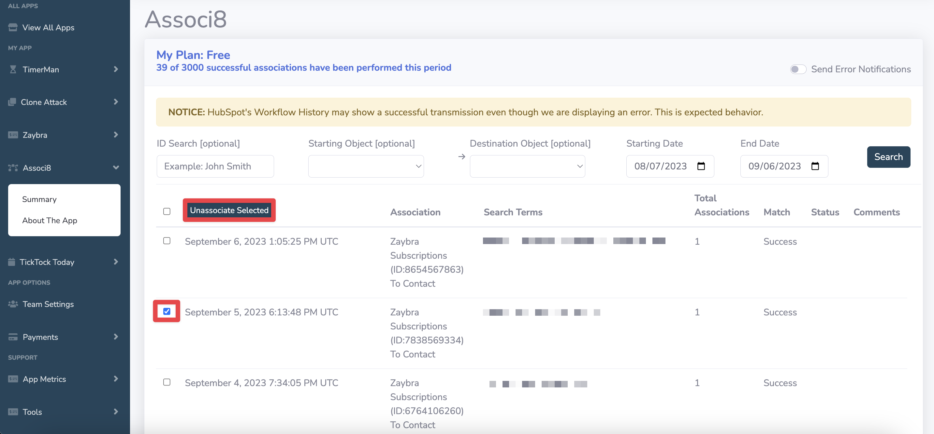Open the Team Settings people icon
Viewport: 934px width, 434px height.
(x=12, y=304)
